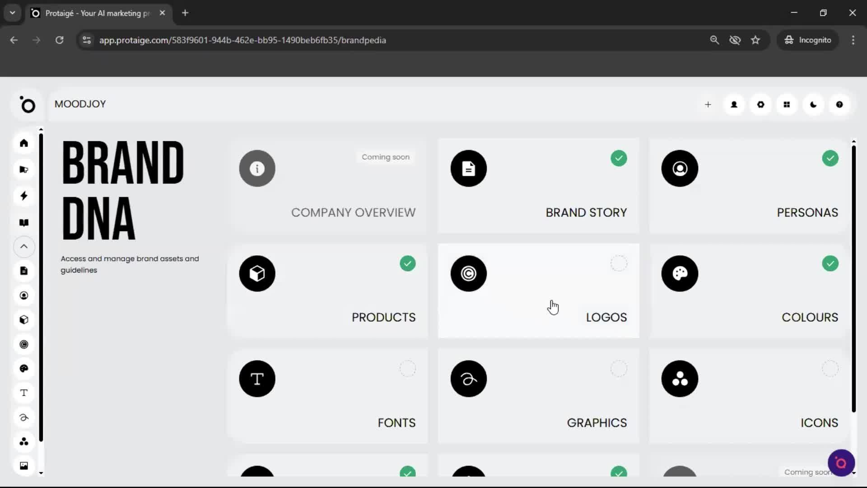Select the Personas face icon in the sidebar

pos(23,296)
